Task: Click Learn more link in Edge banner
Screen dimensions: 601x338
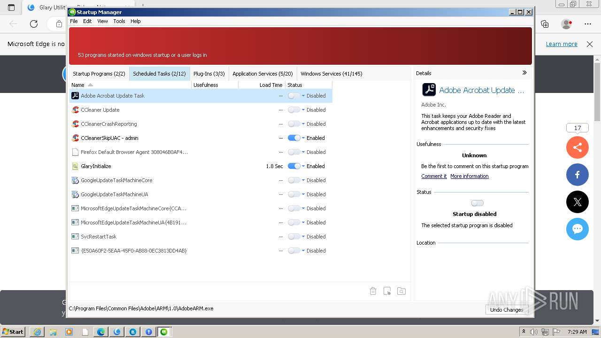Action: click(562, 44)
